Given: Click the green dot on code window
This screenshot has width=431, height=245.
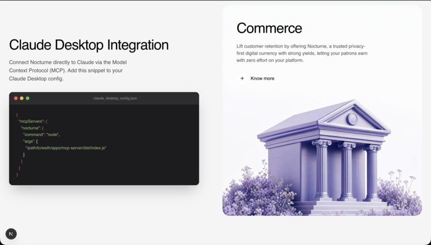Looking at the screenshot, I should 27,98.
